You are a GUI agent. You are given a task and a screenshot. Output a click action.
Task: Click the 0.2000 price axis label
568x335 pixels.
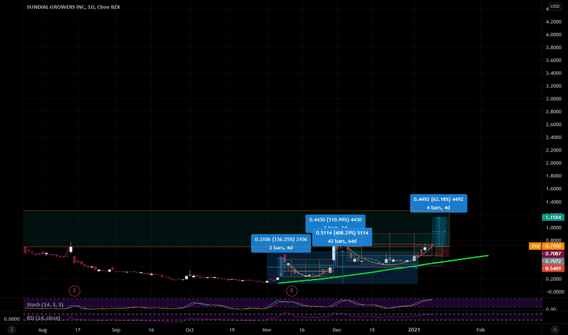point(553,279)
